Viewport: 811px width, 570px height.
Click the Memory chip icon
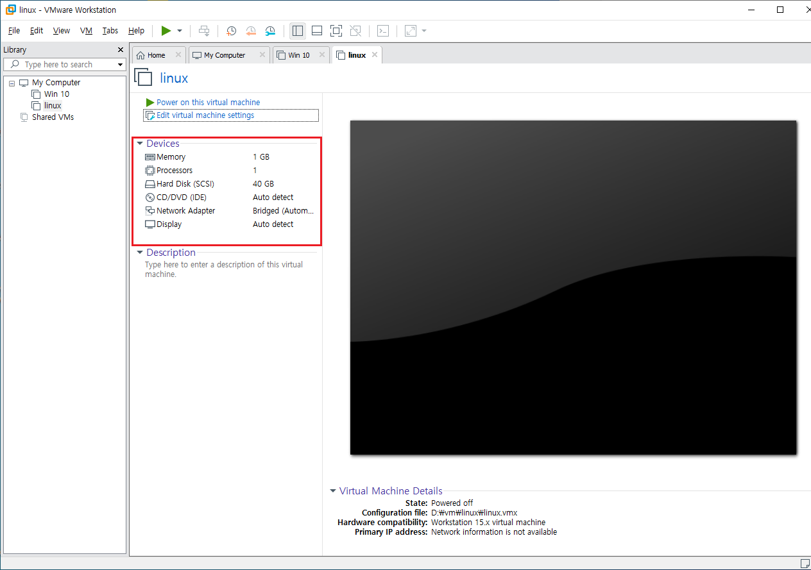(150, 157)
